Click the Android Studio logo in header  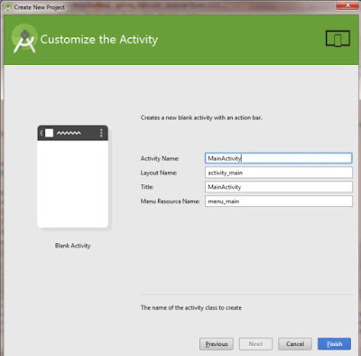pyautogui.click(x=24, y=39)
